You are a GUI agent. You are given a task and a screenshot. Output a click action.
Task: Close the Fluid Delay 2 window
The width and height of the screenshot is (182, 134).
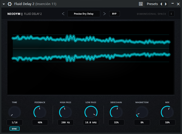coord(178,4)
